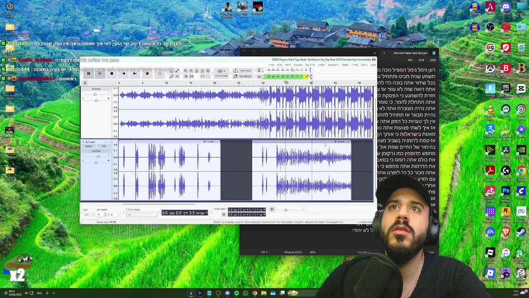Silence the audio selection

[x=191, y=76]
